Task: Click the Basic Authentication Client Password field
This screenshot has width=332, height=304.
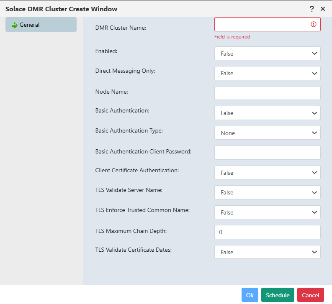Action: click(268, 153)
